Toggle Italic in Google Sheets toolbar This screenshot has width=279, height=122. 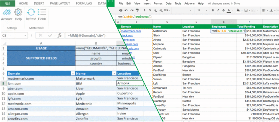coord(218,11)
